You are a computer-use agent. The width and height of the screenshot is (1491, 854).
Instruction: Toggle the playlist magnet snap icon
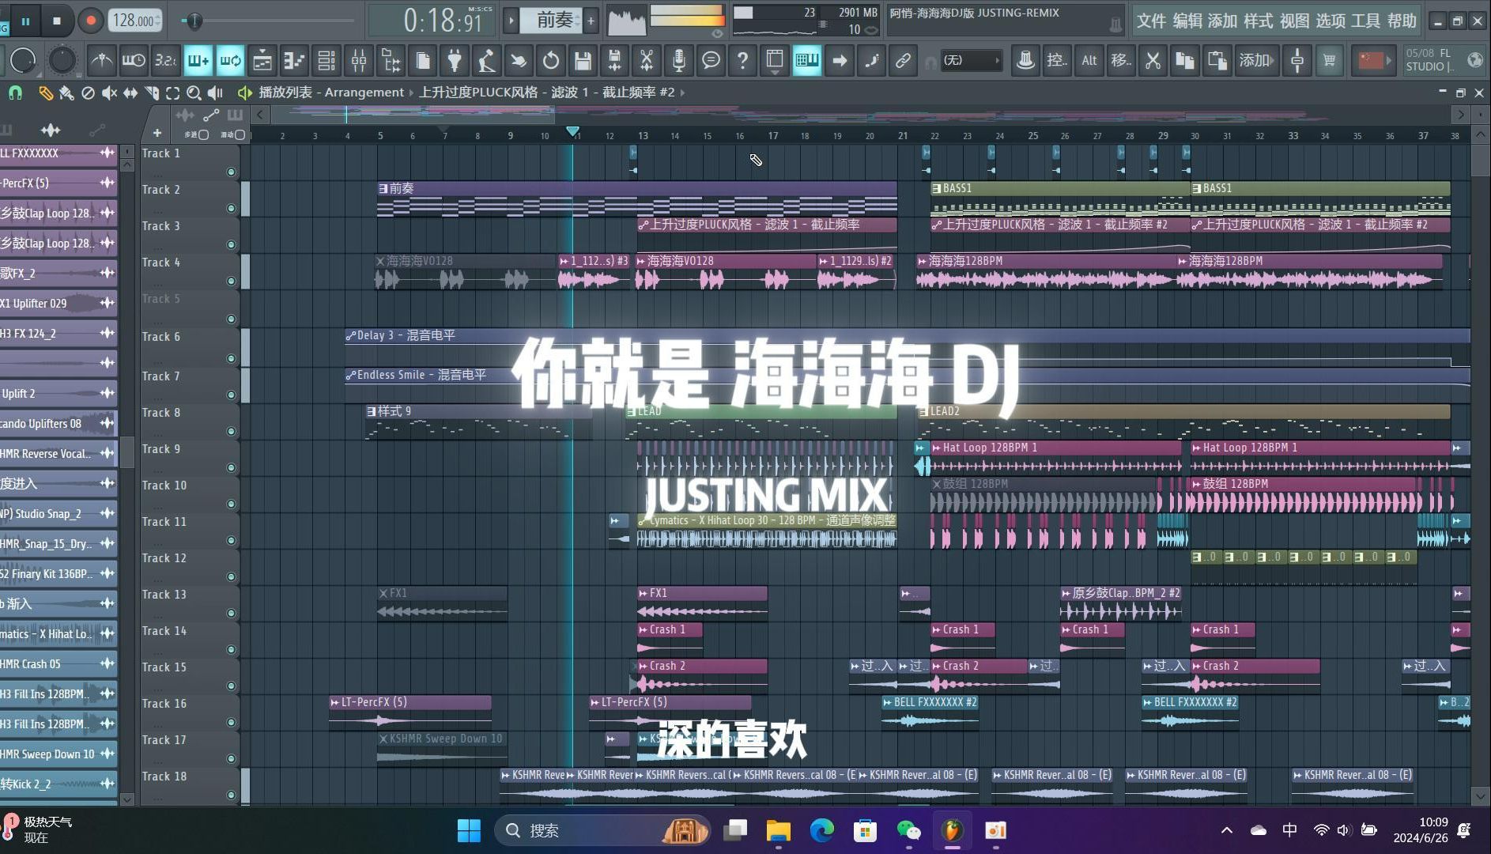click(x=15, y=93)
